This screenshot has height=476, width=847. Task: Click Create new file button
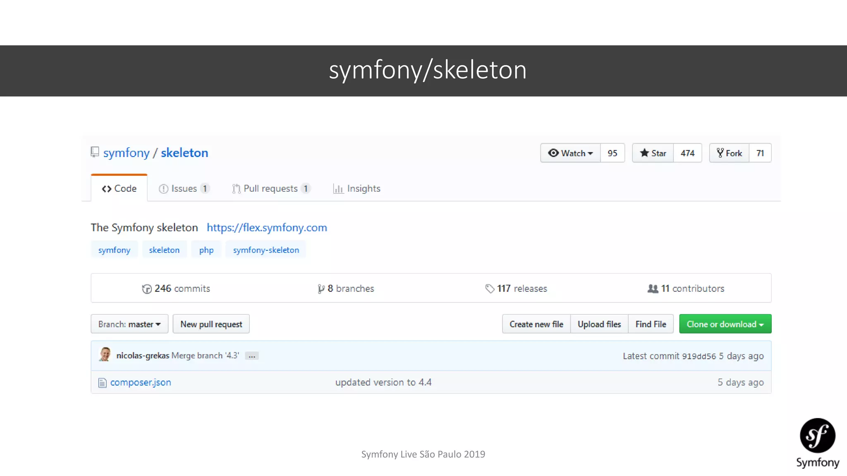click(536, 324)
